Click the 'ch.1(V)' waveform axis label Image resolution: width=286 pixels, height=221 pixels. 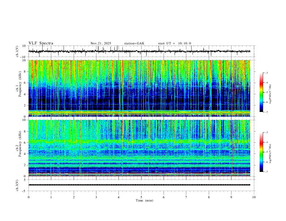point(17,51)
